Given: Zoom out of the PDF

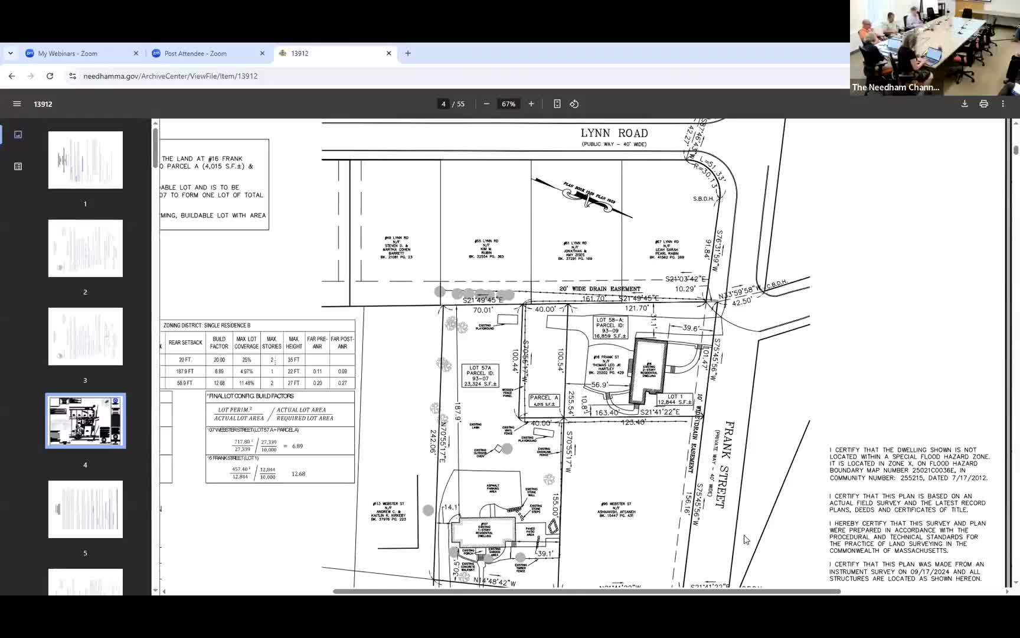Looking at the screenshot, I should (x=486, y=104).
